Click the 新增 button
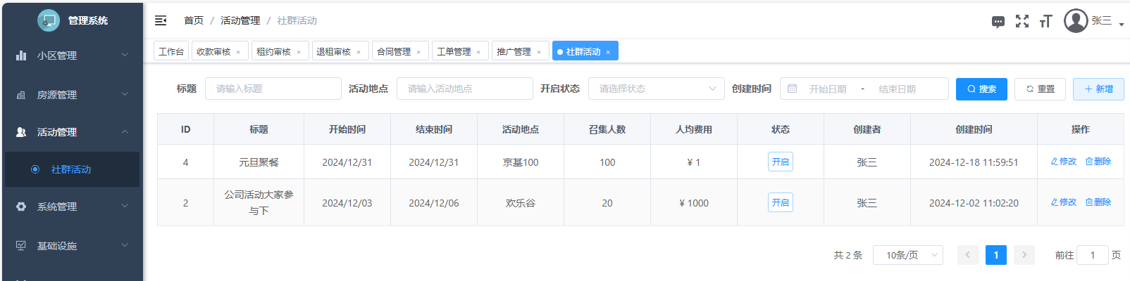The image size is (1130, 281). (x=1098, y=89)
